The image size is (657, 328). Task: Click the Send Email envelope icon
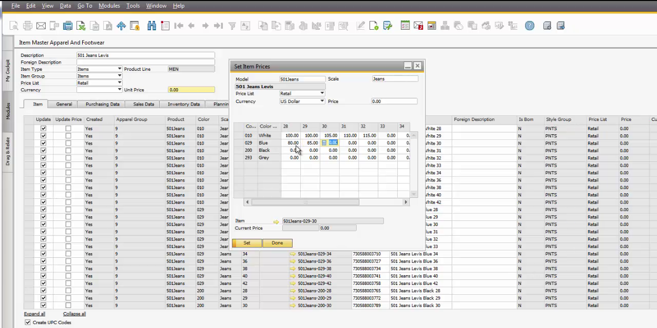point(41,26)
